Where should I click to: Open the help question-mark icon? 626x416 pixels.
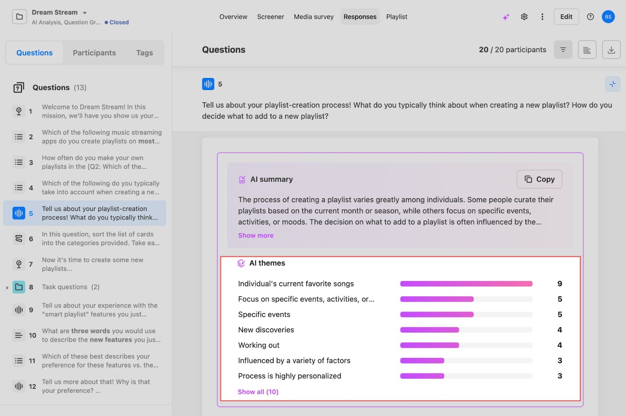point(590,16)
